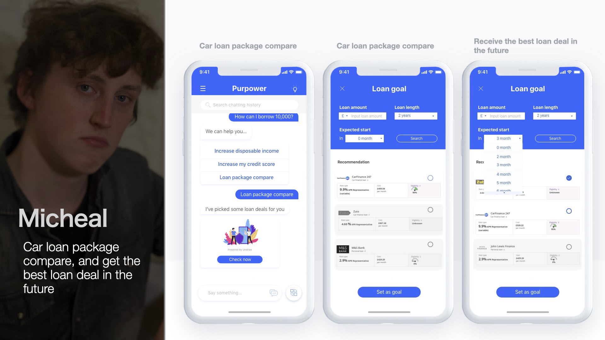
Task: Select the CarFinance 247 radio button
Action: [430, 178]
